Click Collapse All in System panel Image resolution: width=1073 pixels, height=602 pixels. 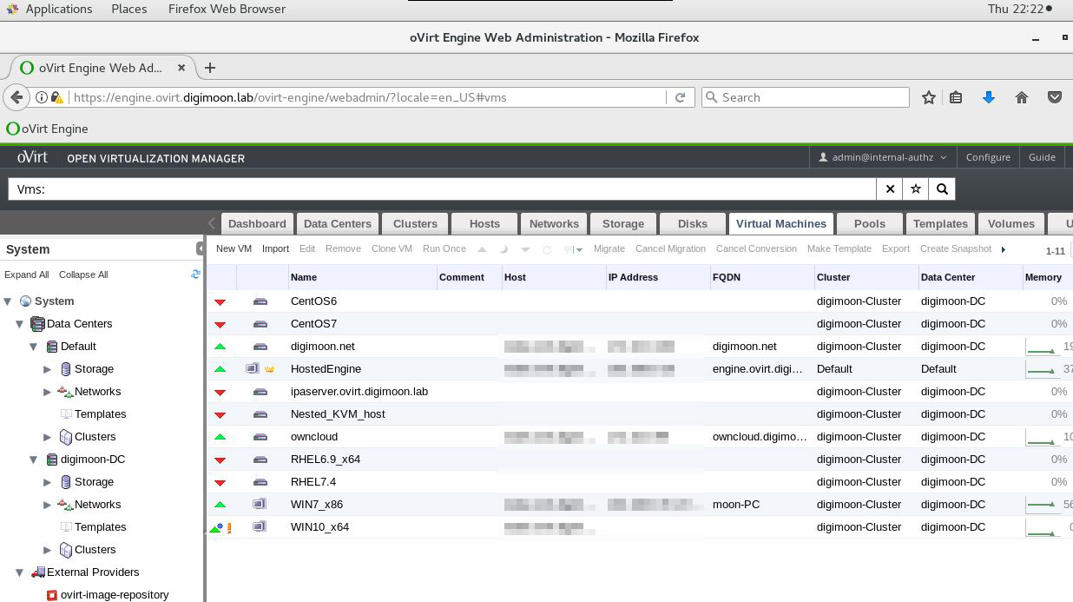(x=83, y=275)
